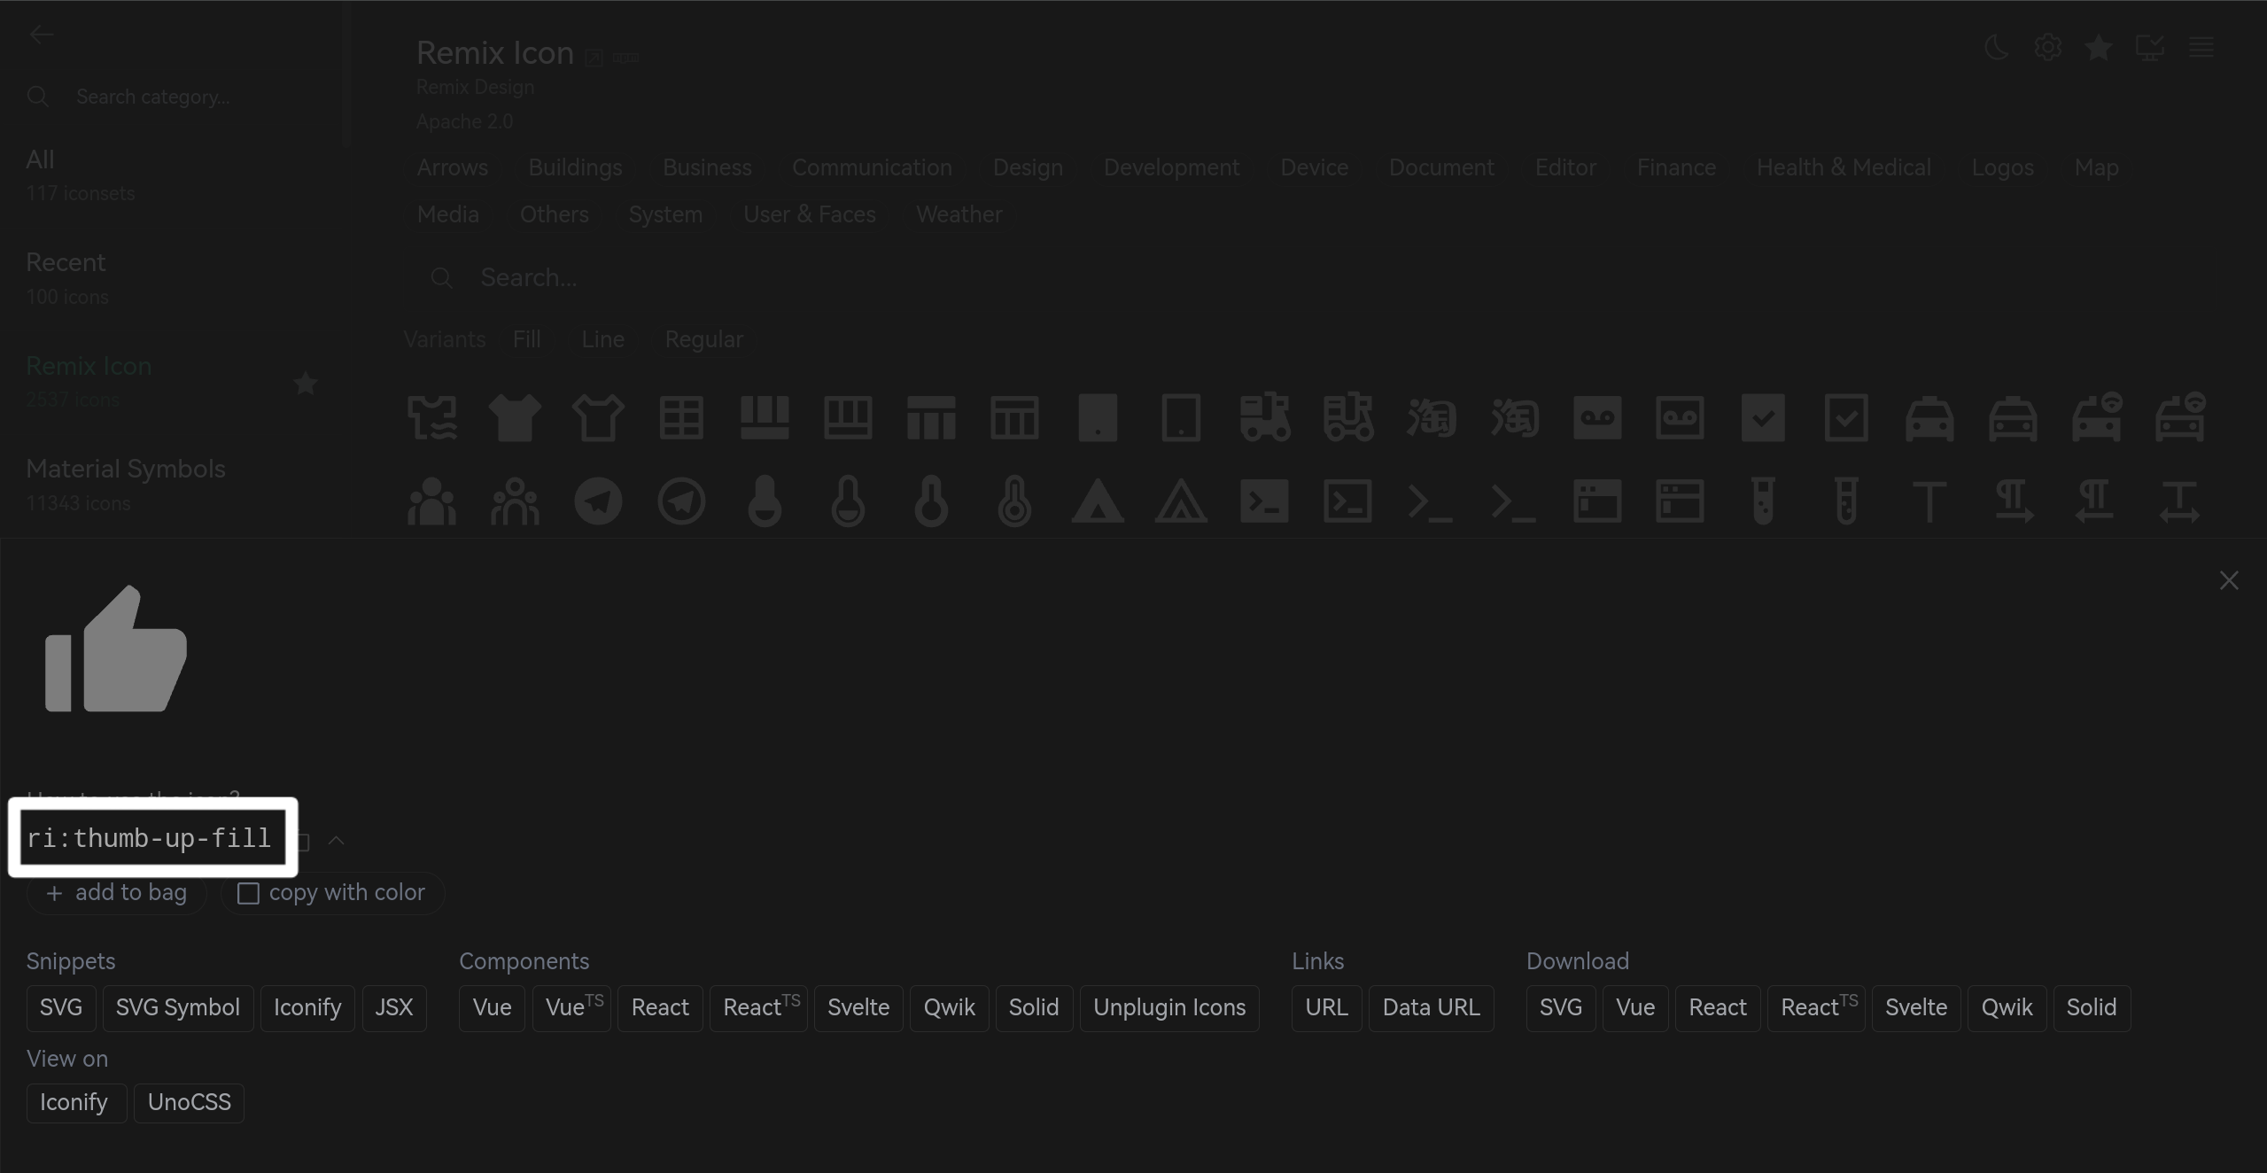Select the Health & Medical category filter

tap(1844, 166)
